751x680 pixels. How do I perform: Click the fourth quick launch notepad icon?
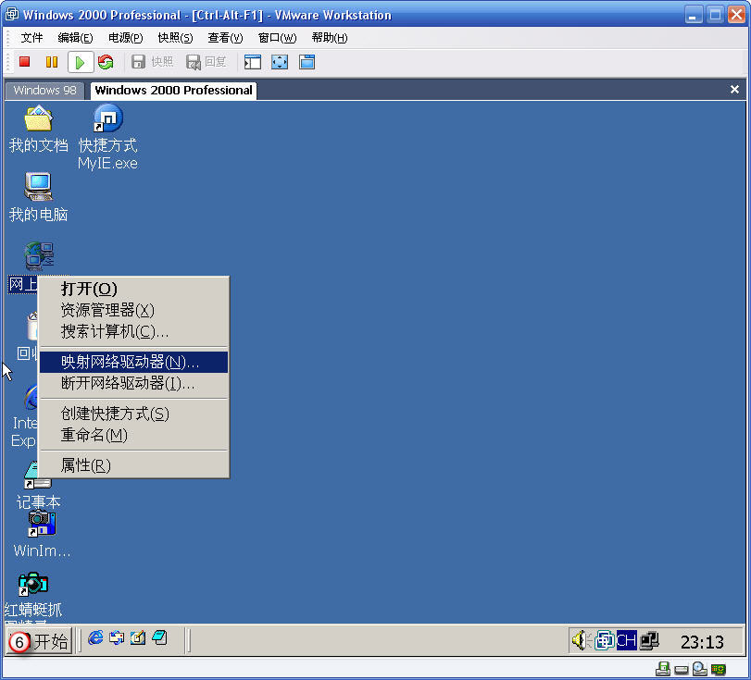(x=159, y=637)
